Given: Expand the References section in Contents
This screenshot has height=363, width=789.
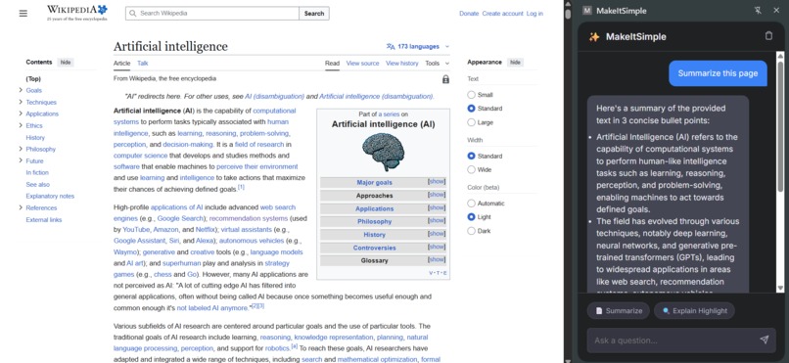Looking at the screenshot, I should [x=21, y=207].
